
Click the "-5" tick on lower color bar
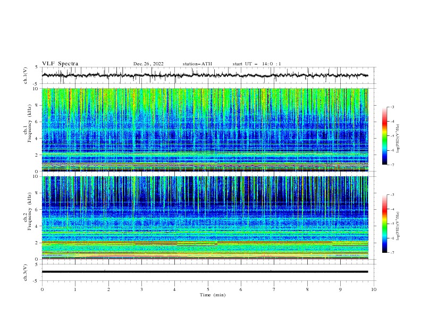click(x=392, y=224)
